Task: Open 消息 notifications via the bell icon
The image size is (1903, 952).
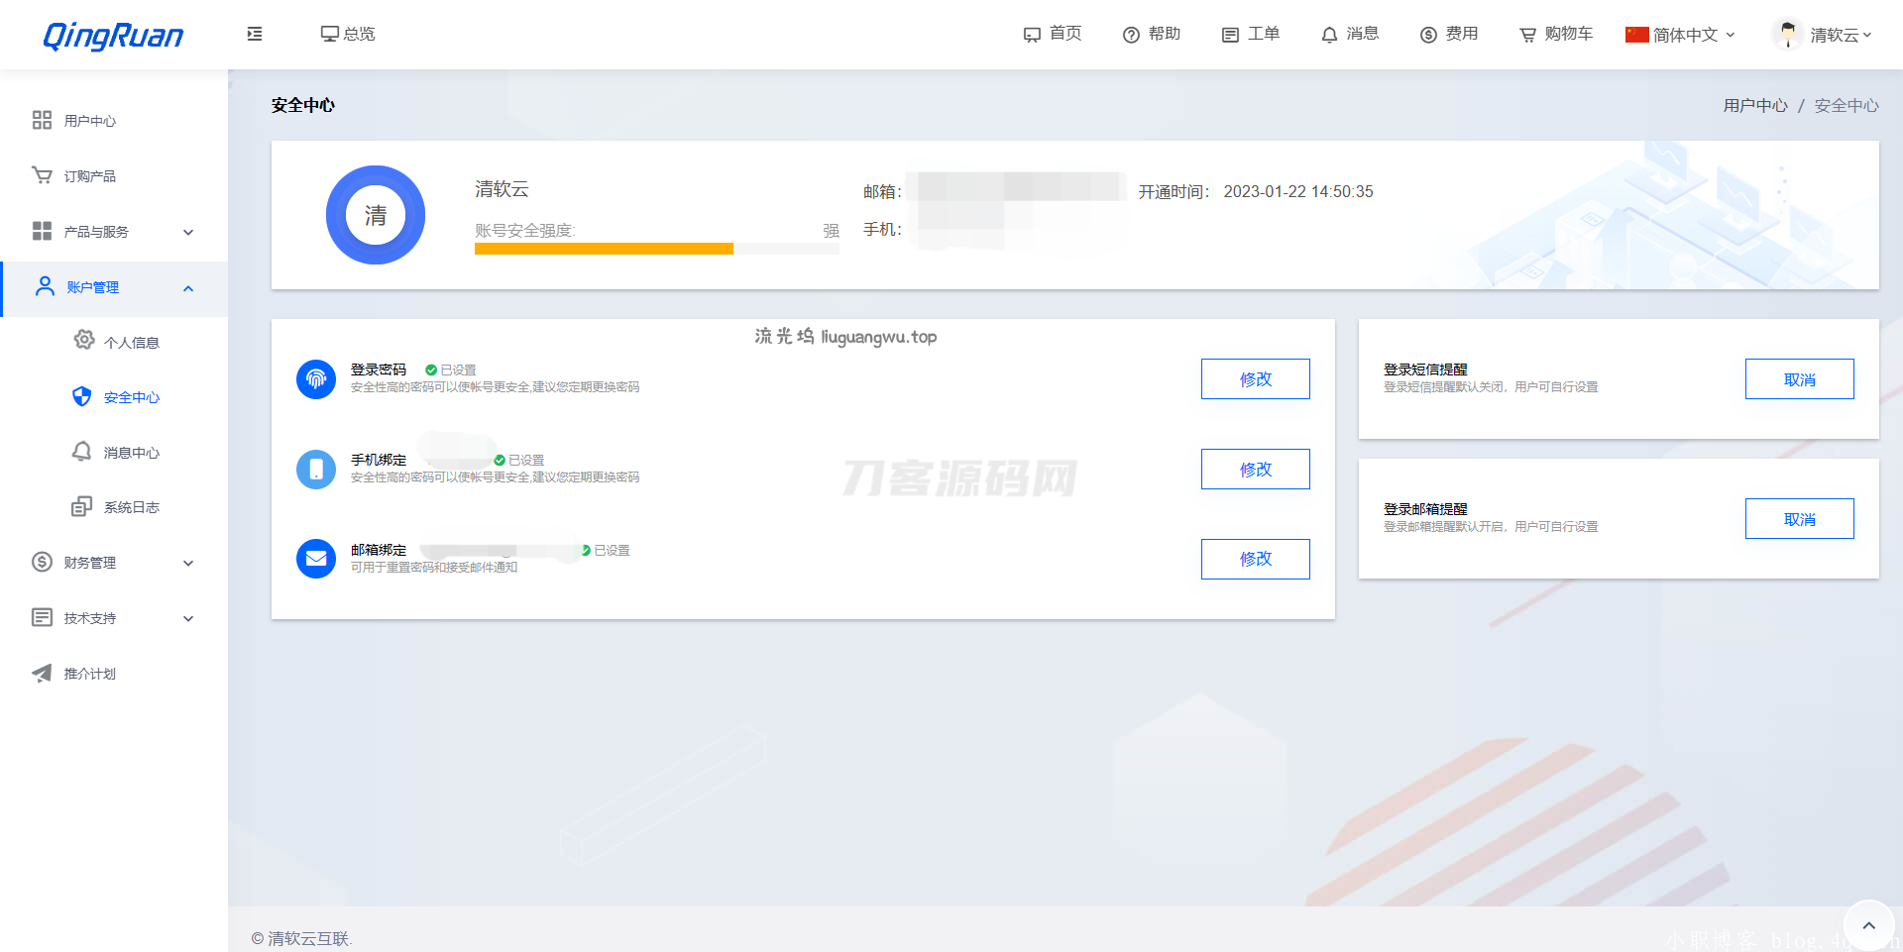Action: click(1350, 34)
